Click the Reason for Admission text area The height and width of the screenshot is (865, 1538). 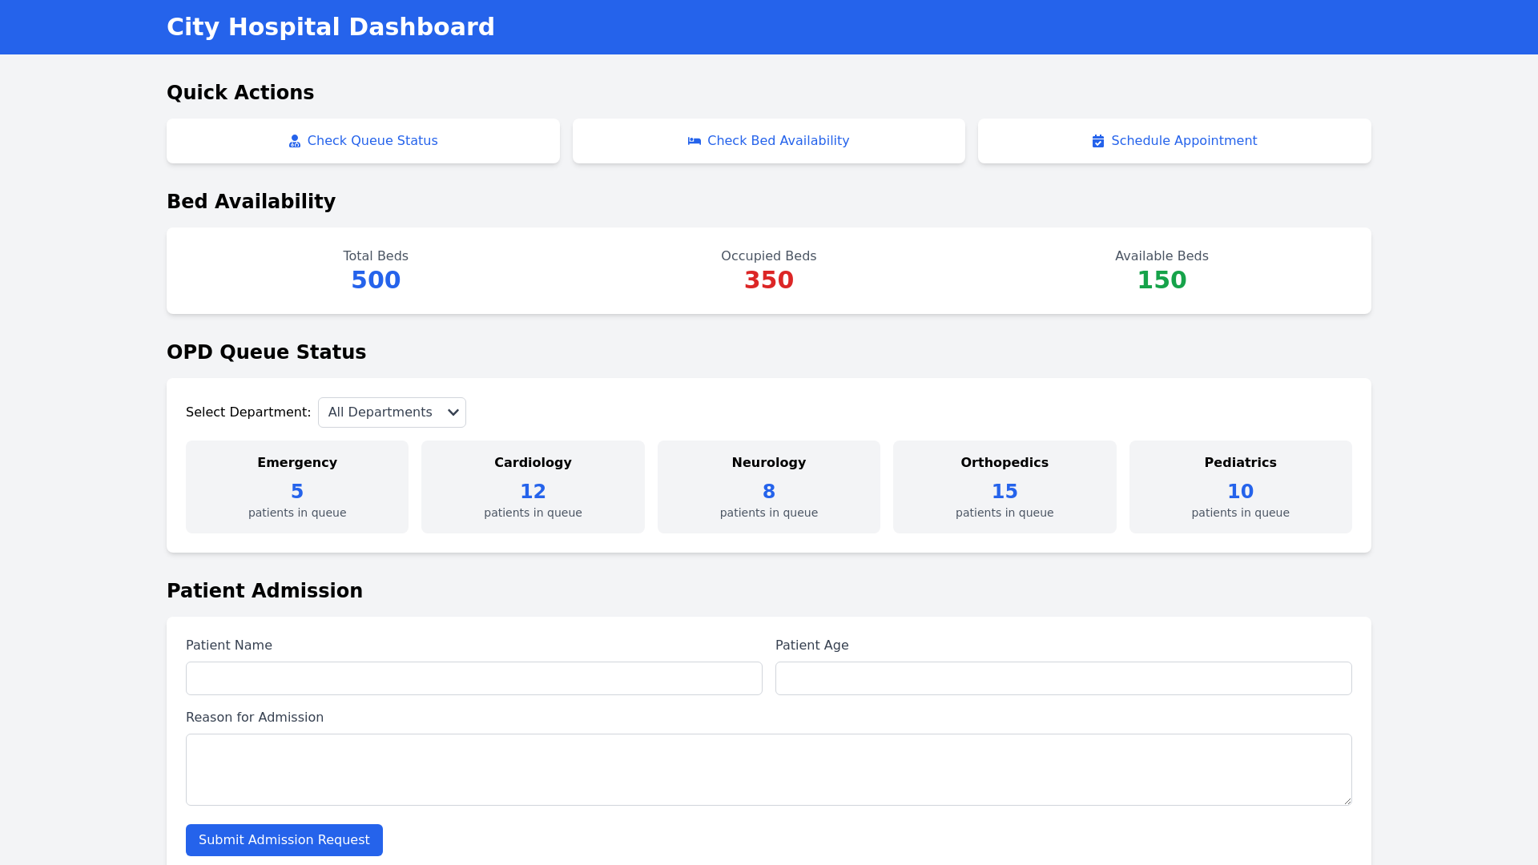768,769
